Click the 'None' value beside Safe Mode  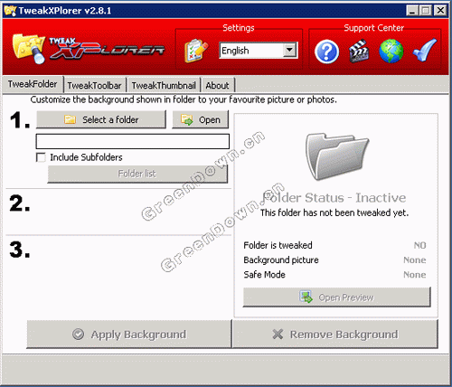tap(415, 275)
